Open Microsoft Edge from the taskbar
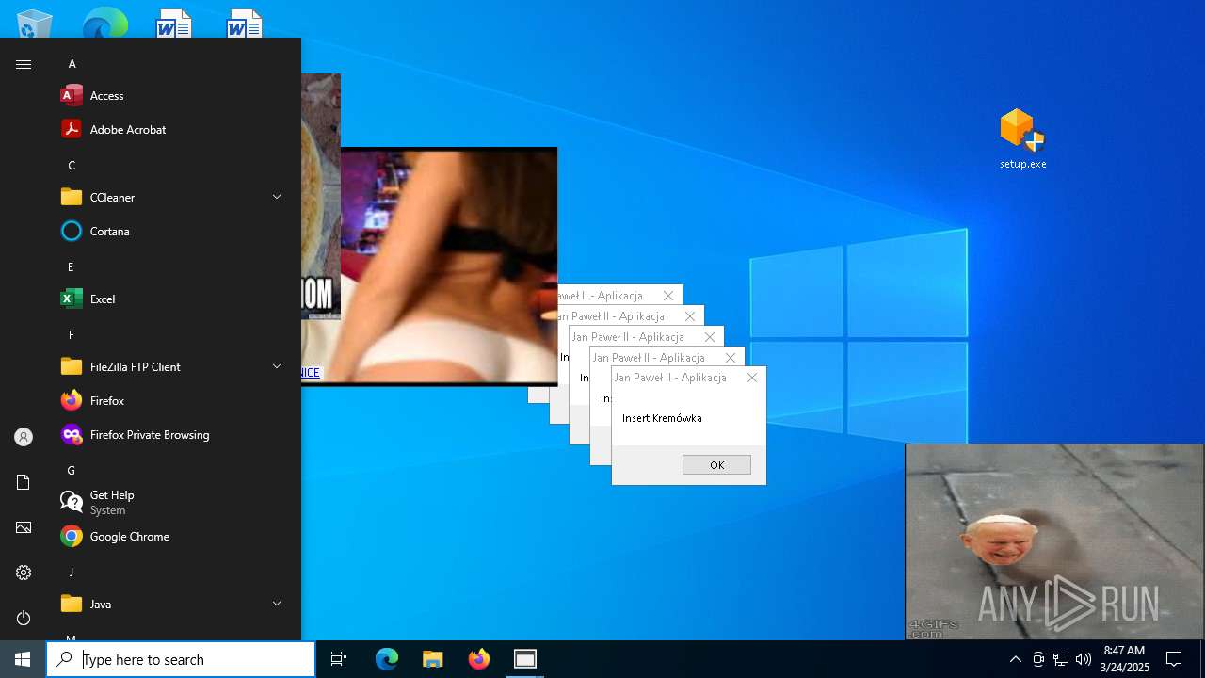Viewport: 1205px width, 678px height. point(387,659)
